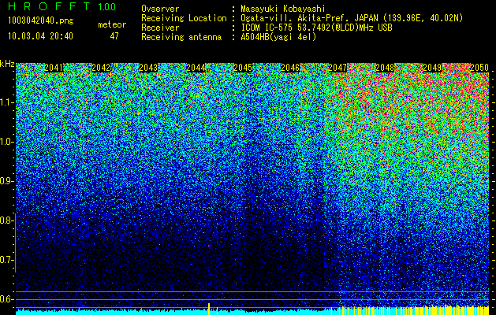The height and width of the screenshot is (315, 496).
Task: Click the kHz axis unit label
Action: [7, 64]
